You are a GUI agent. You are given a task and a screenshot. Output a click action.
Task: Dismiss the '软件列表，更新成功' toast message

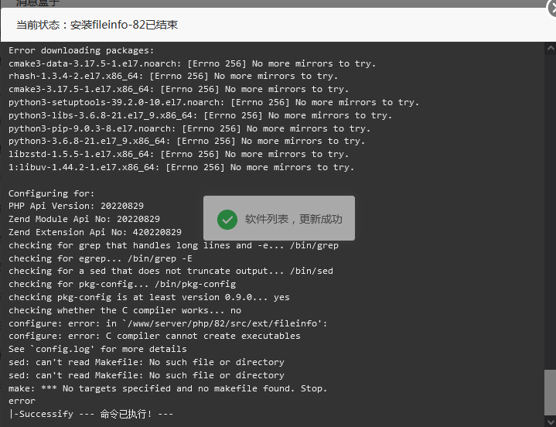point(279,218)
